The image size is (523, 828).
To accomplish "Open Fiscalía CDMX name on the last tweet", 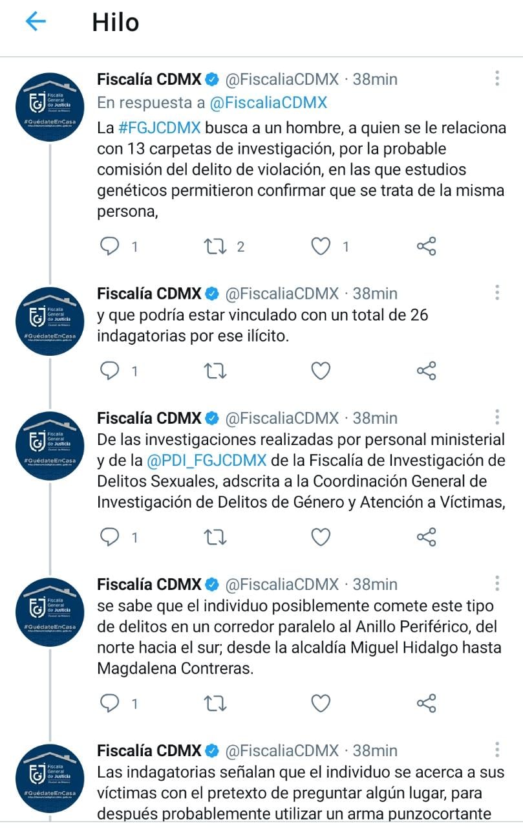I will click(149, 750).
